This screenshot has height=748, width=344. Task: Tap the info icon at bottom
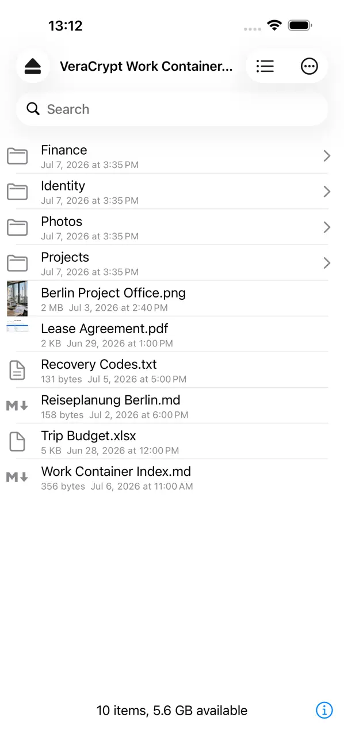[324, 711]
